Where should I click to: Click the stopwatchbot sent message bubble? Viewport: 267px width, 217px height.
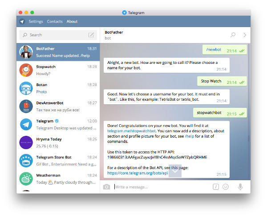pyautogui.click(x=220, y=113)
